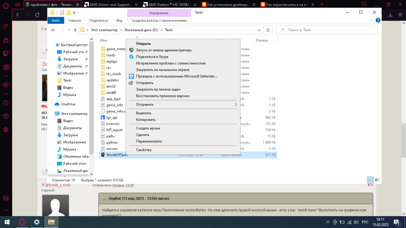Image resolution: width=406 pixels, height=228 pixels.
Task: Open the Explorer help question-mark icon
Action: tap(378, 20)
